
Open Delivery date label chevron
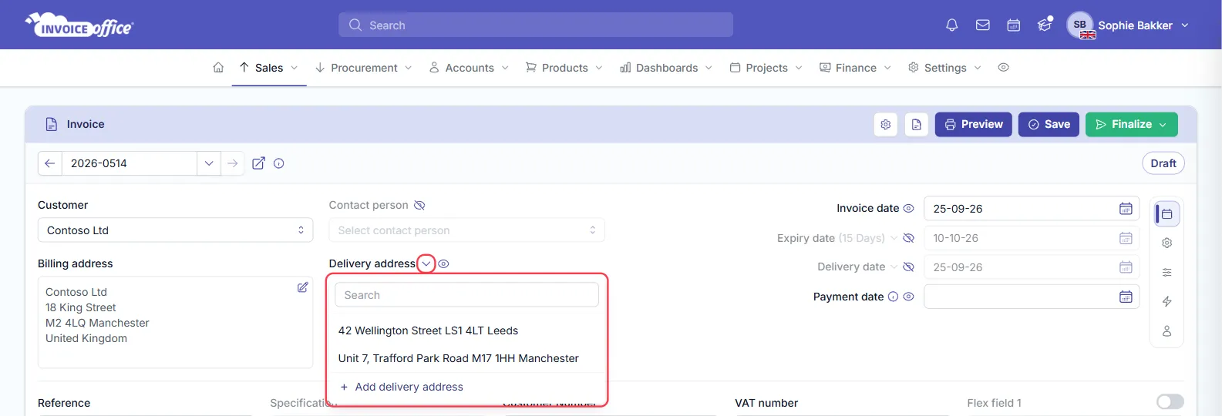click(894, 267)
